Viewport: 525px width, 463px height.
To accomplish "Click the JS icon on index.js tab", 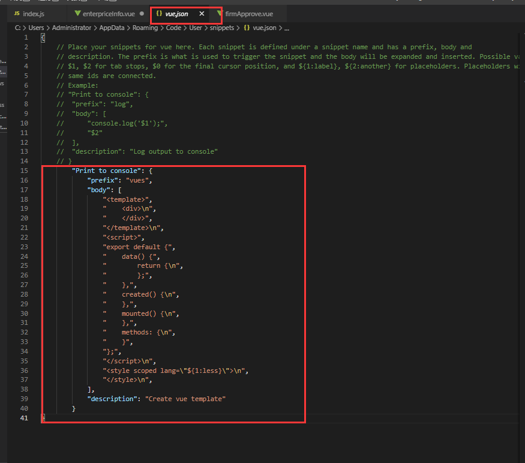I will click(x=17, y=13).
